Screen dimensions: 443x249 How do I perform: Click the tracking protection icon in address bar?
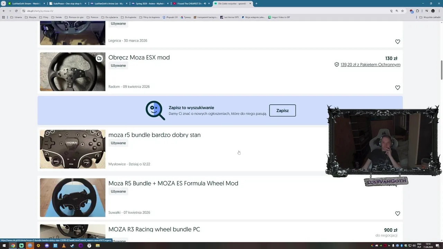pos(391,11)
